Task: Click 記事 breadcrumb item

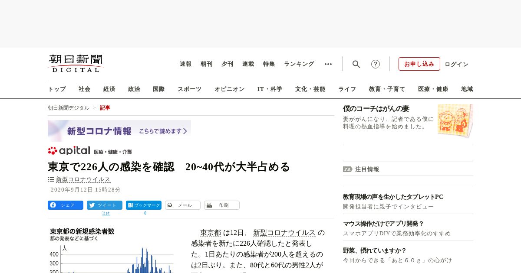Action: coord(105,108)
